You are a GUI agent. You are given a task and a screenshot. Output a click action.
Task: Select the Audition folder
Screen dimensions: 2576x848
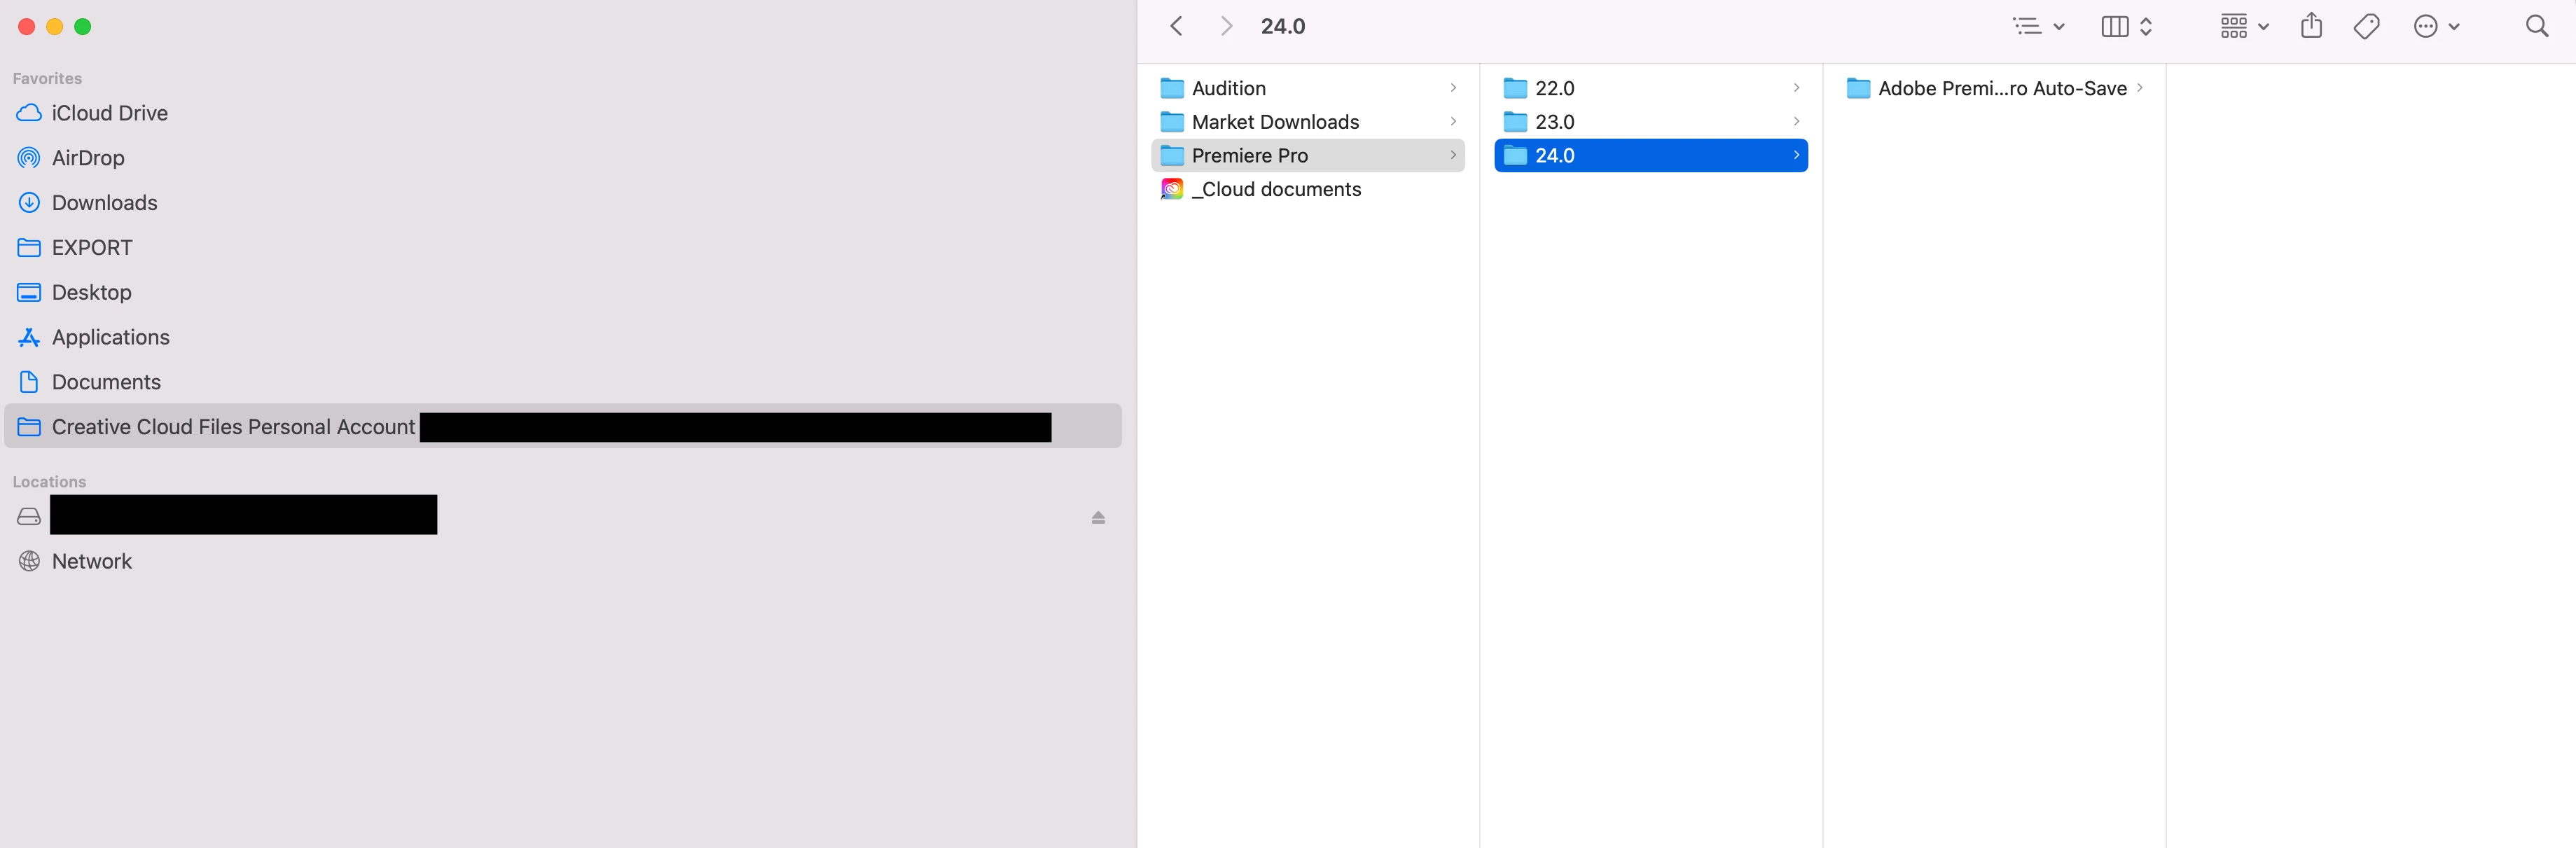point(1228,88)
